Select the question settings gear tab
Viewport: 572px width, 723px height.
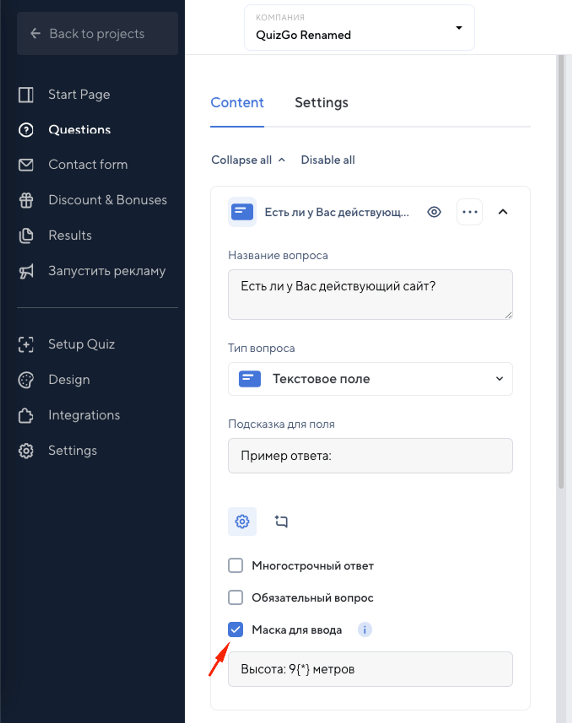click(x=242, y=521)
